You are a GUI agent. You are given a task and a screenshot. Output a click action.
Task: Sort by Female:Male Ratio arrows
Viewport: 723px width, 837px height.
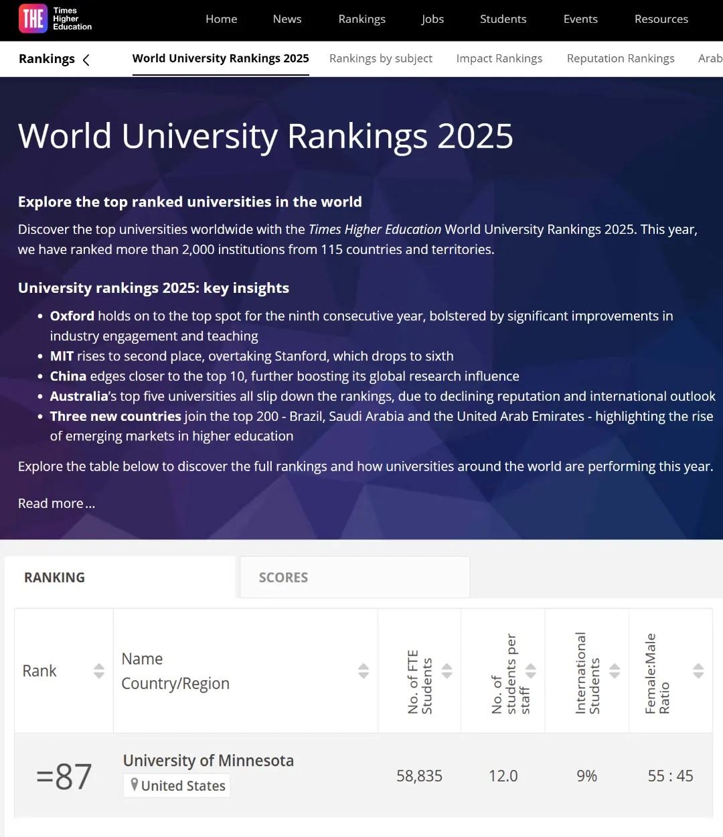tap(698, 671)
